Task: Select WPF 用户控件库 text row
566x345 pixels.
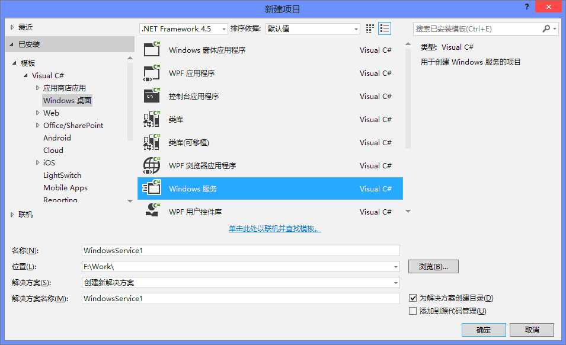Action: tap(270, 212)
